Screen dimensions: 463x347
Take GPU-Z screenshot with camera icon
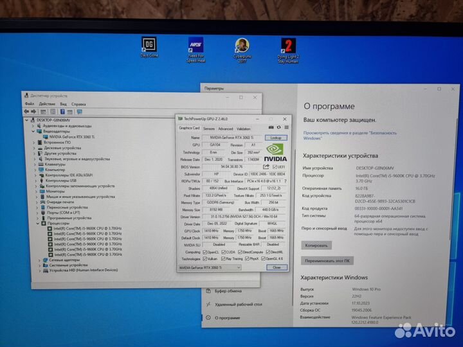pos(271,127)
